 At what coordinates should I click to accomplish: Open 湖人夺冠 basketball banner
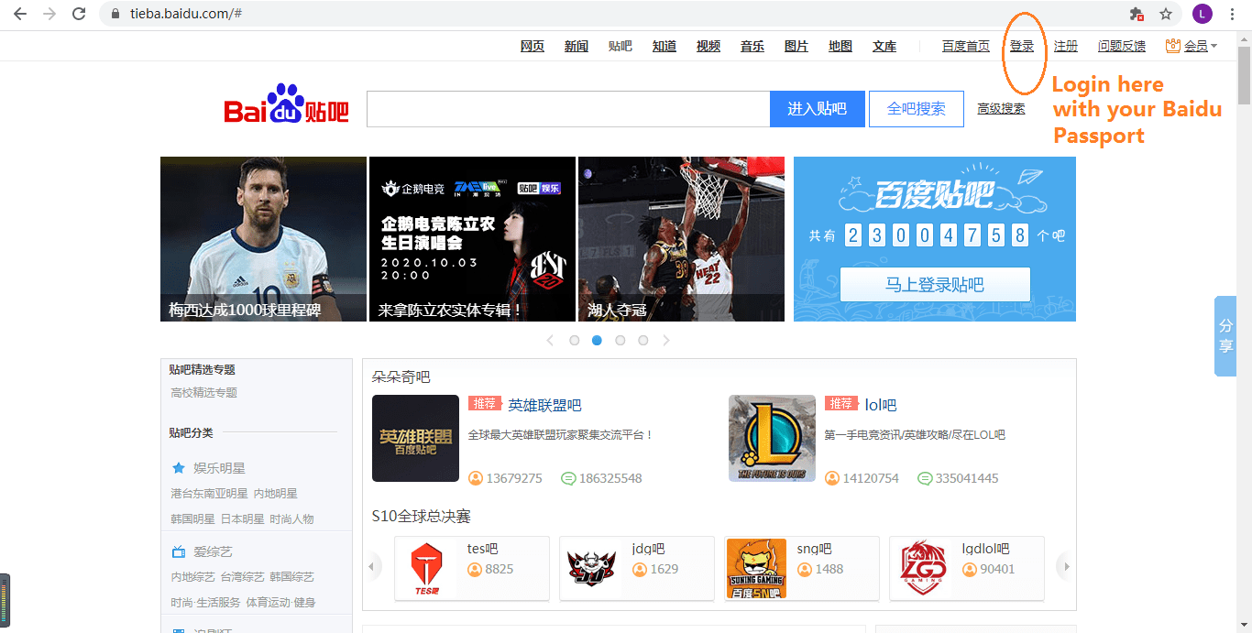click(681, 239)
